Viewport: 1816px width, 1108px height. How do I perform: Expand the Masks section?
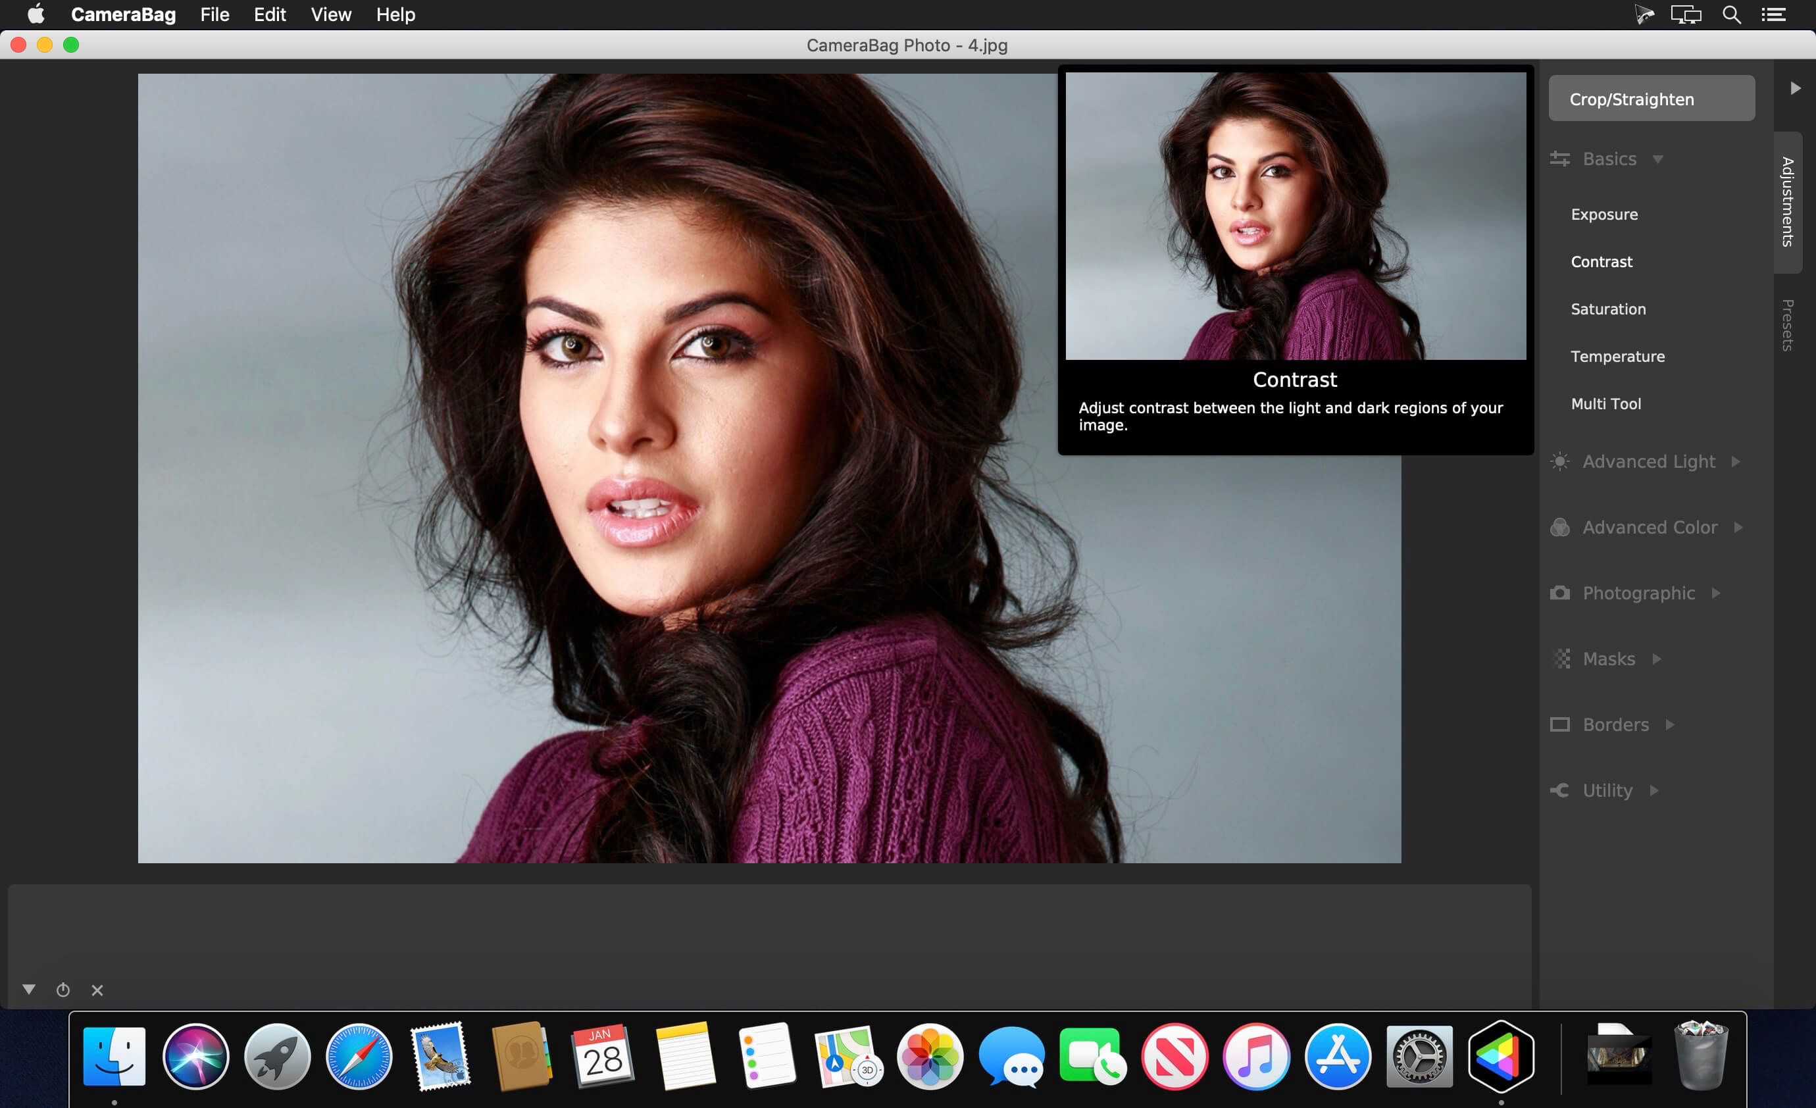tap(1657, 659)
